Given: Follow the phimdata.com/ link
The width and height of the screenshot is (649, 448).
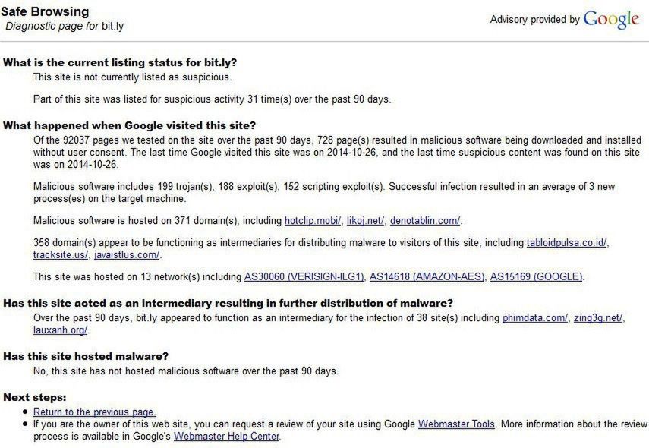Looking at the screenshot, I should click(x=535, y=318).
